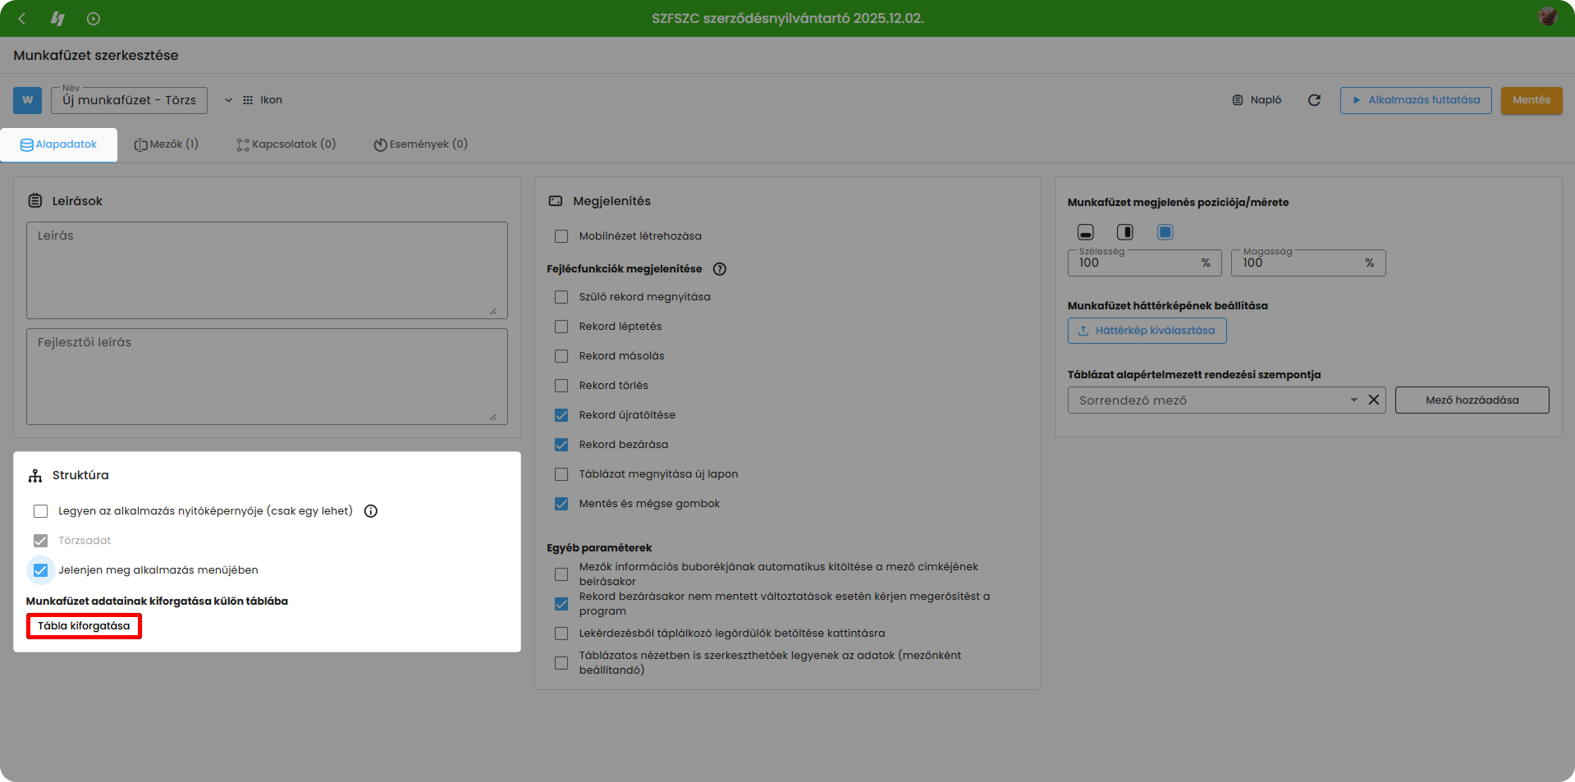The height and width of the screenshot is (782, 1575).
Task: Click the back arrow in the header
Action: 22,18
